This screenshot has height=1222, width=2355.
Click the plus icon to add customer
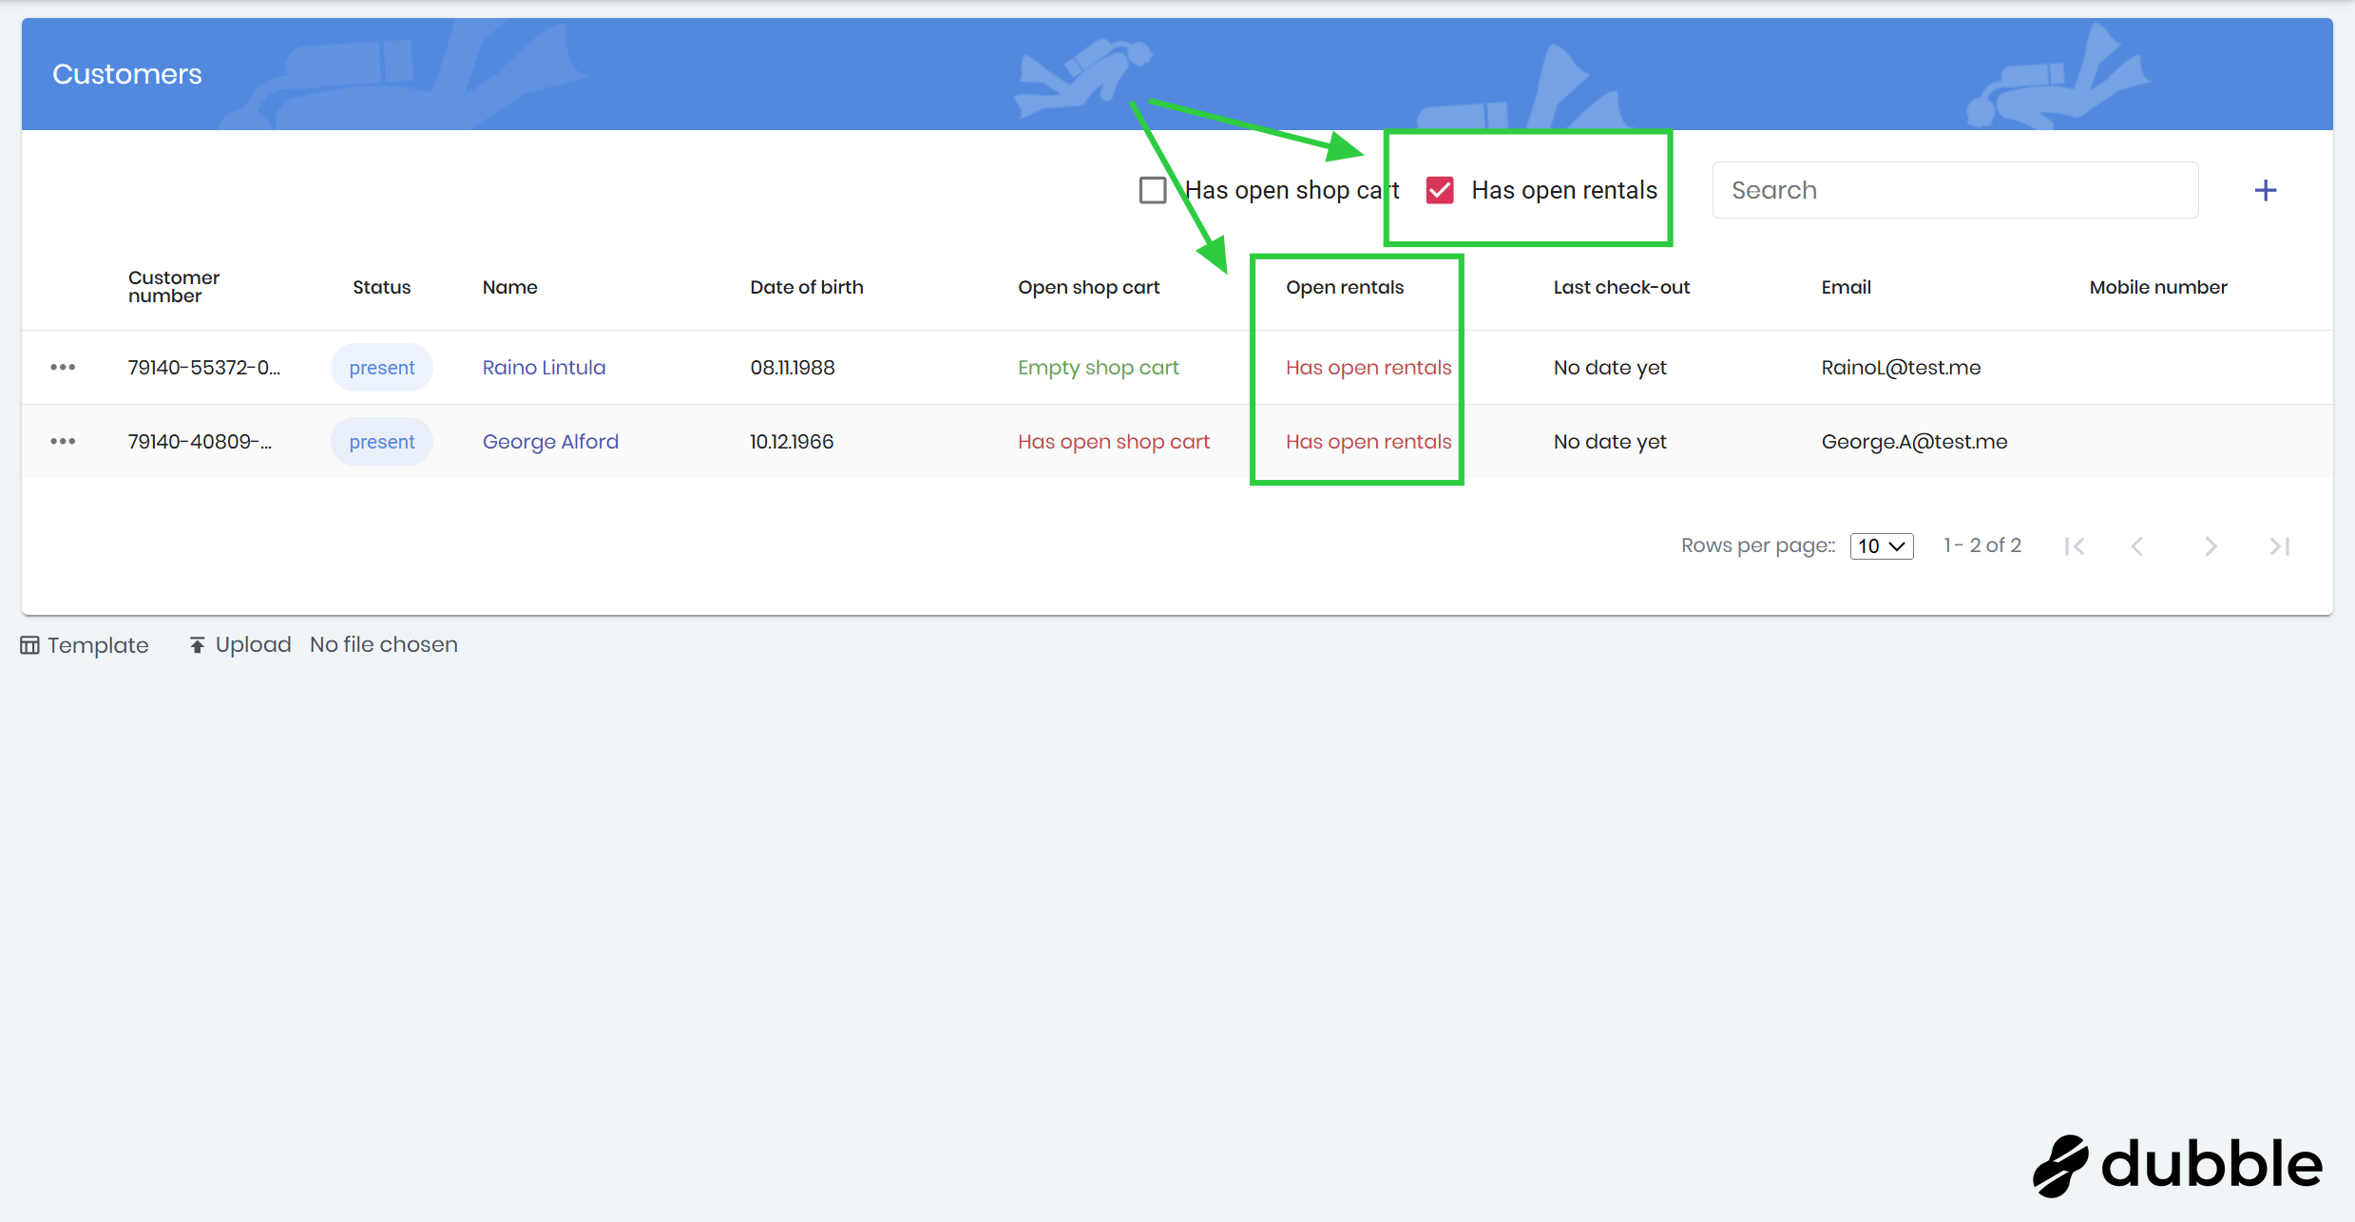2265,190
